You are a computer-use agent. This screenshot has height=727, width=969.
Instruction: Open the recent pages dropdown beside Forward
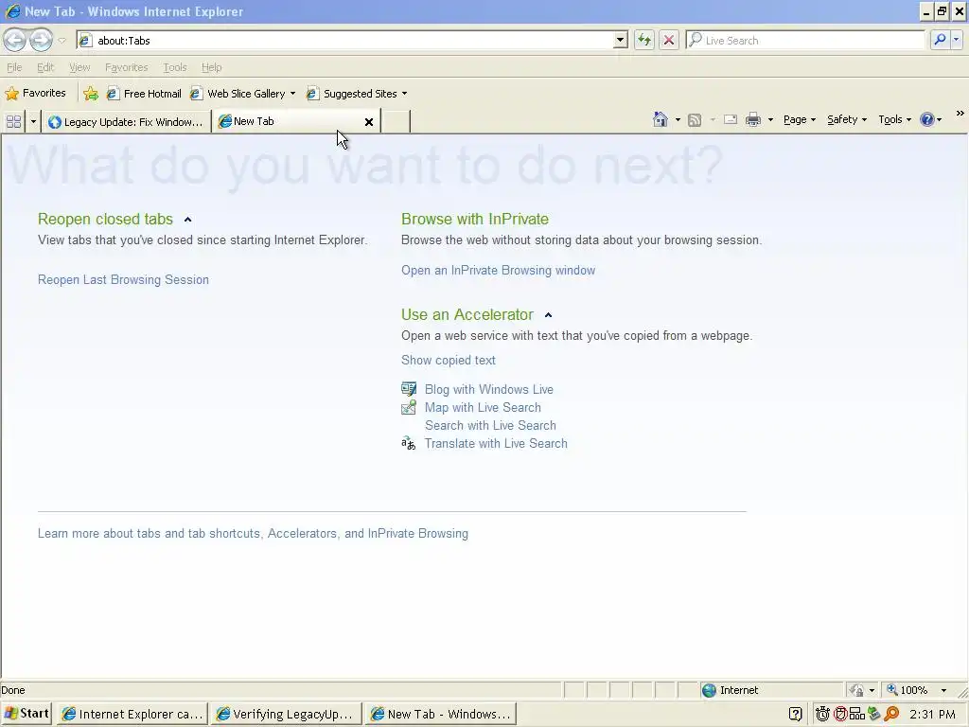coord(62,41)
